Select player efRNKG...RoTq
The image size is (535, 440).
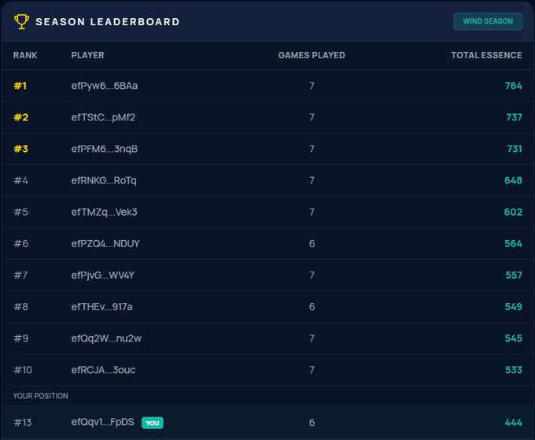(104, 180)
